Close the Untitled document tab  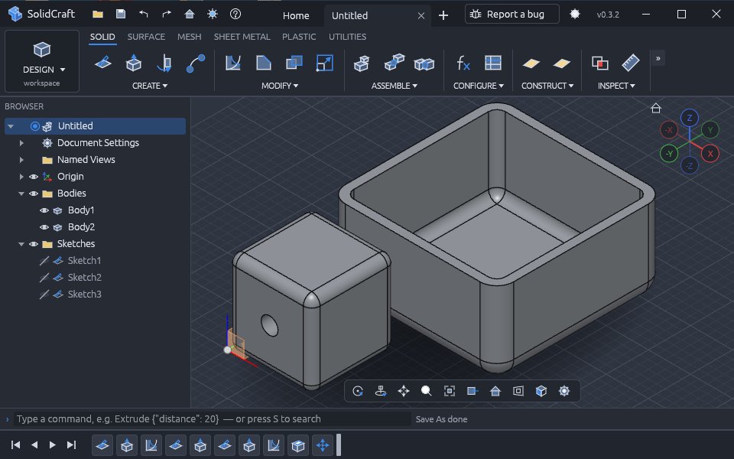pos(421,15)
